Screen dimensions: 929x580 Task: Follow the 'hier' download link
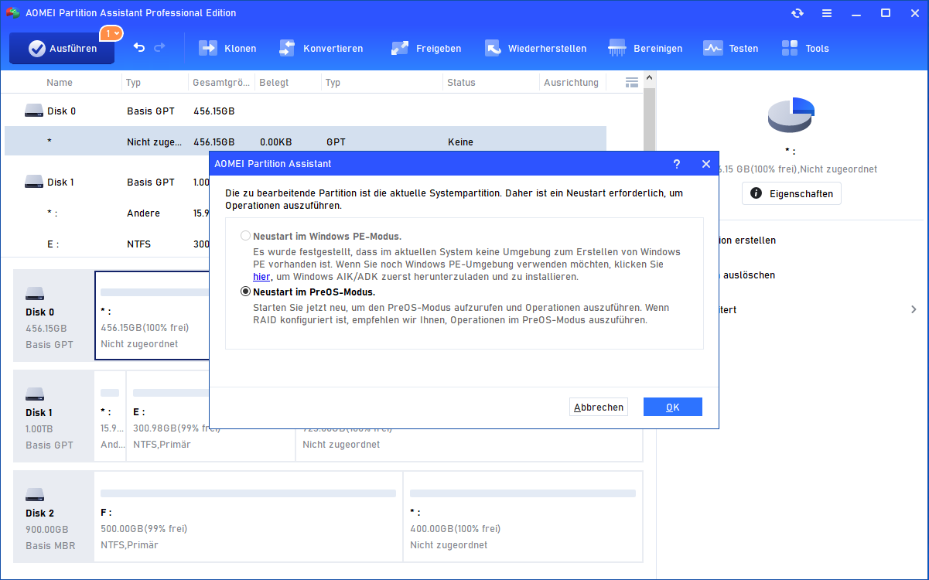pyautogui.click(x=261, y=276)
